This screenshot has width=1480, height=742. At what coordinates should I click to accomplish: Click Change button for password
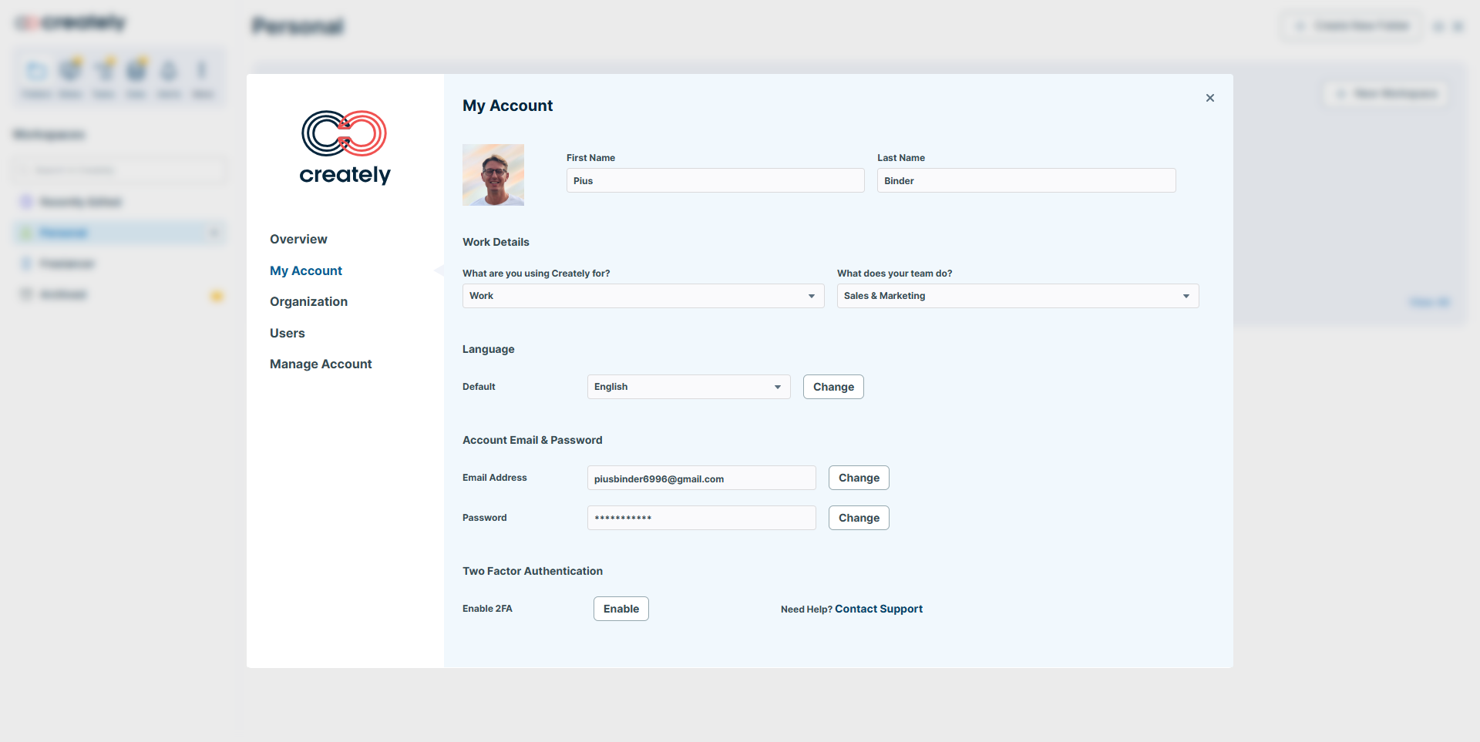[x=859, y=518]
